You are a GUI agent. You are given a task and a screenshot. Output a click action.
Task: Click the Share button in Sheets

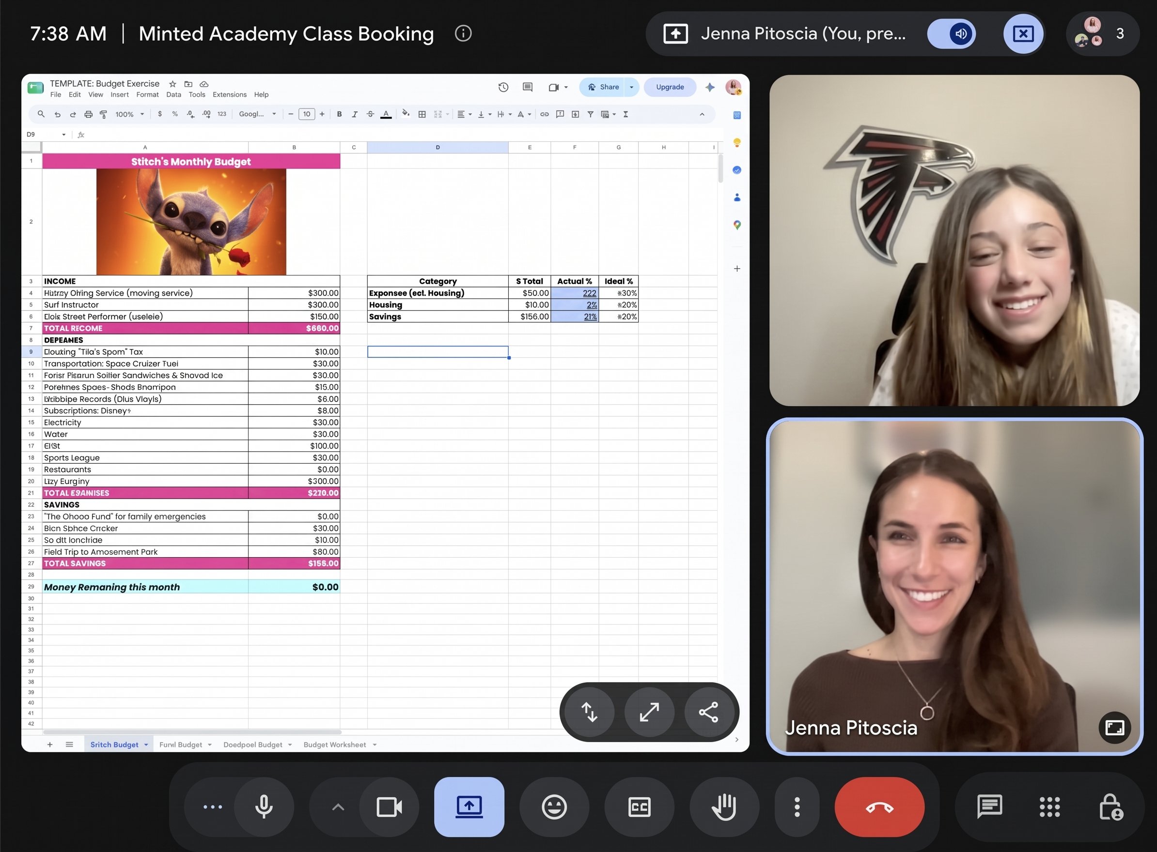(603, 87)
